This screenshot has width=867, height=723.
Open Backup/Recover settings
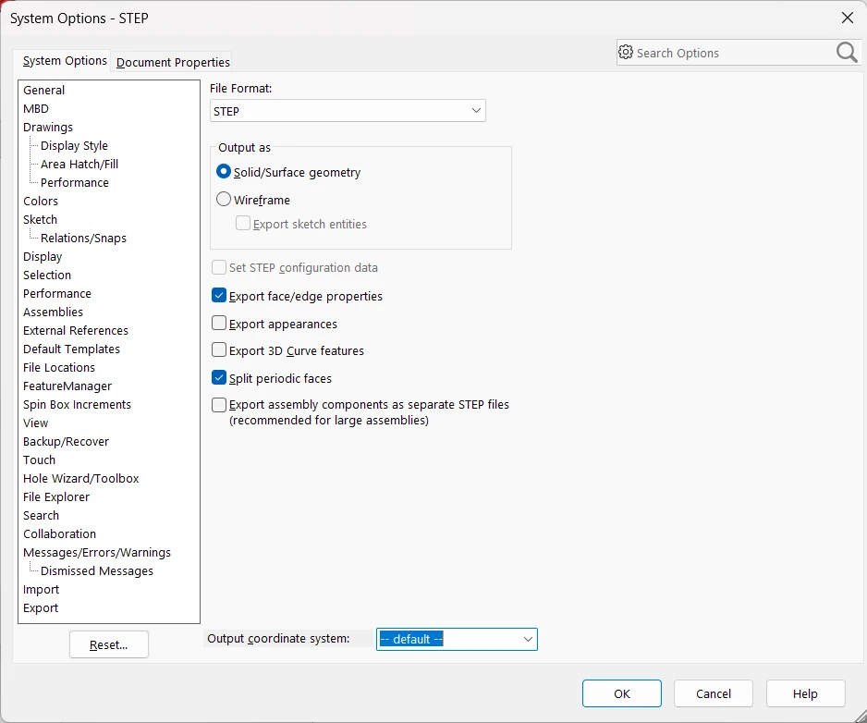[66, 441]
